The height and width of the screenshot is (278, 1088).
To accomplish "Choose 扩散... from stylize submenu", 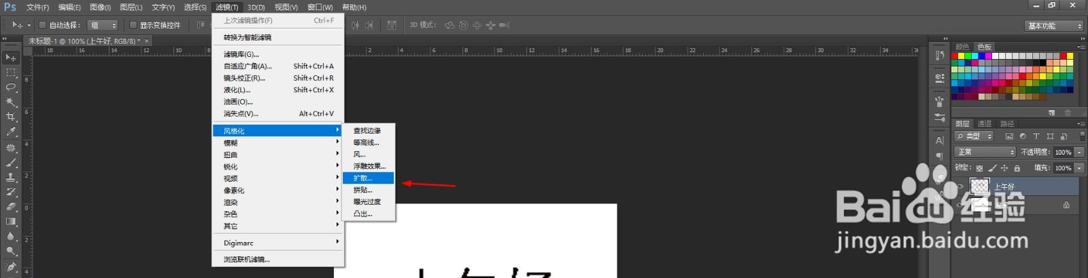I will [369, 178].
